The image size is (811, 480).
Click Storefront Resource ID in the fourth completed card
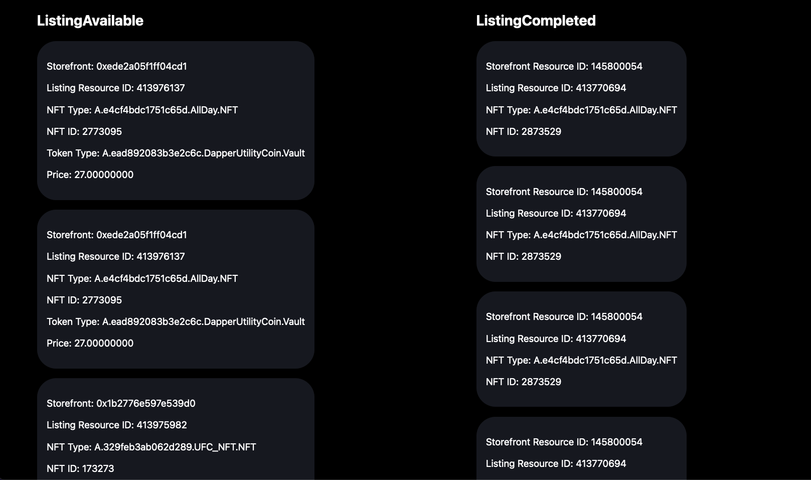pos(564,442)
